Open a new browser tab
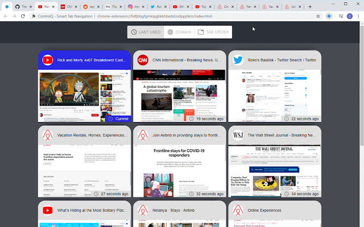The image size is (364, 227). pyautogui.click(x=310, y=7)
